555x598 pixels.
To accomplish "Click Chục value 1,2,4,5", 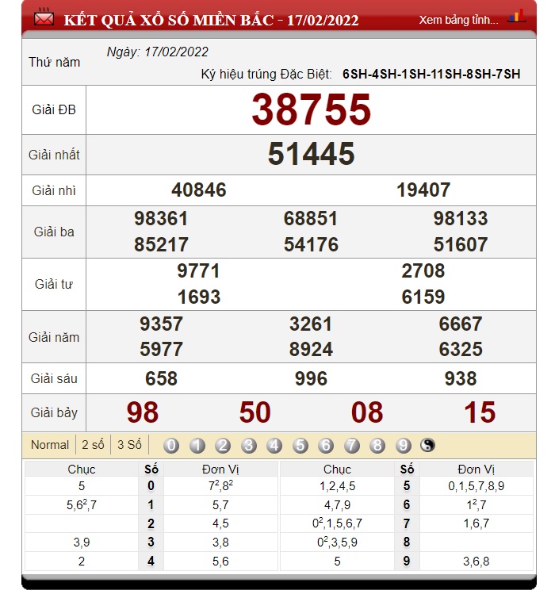I will pos(337,486).
